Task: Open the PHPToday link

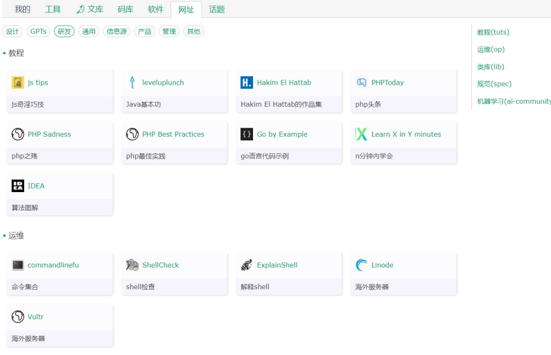Action: (388, 83)
